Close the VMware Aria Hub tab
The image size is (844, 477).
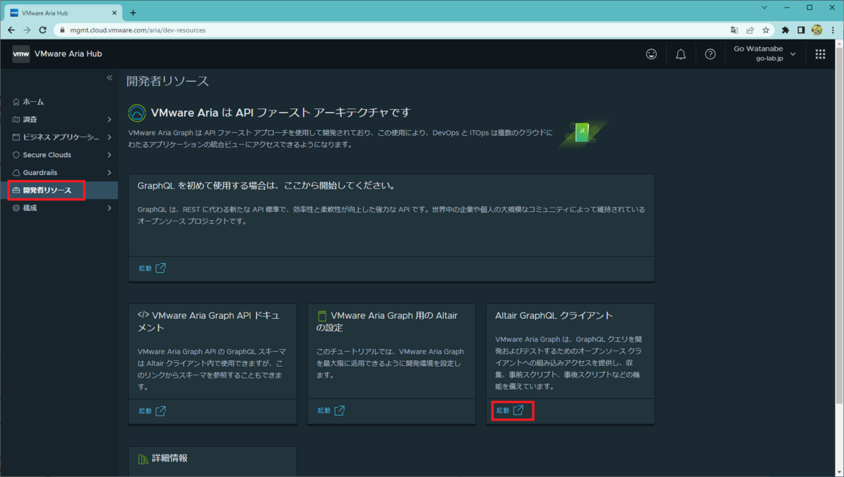(115, 13)
